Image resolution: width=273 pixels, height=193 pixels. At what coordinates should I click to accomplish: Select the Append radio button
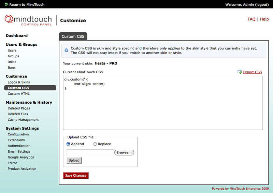68,144
